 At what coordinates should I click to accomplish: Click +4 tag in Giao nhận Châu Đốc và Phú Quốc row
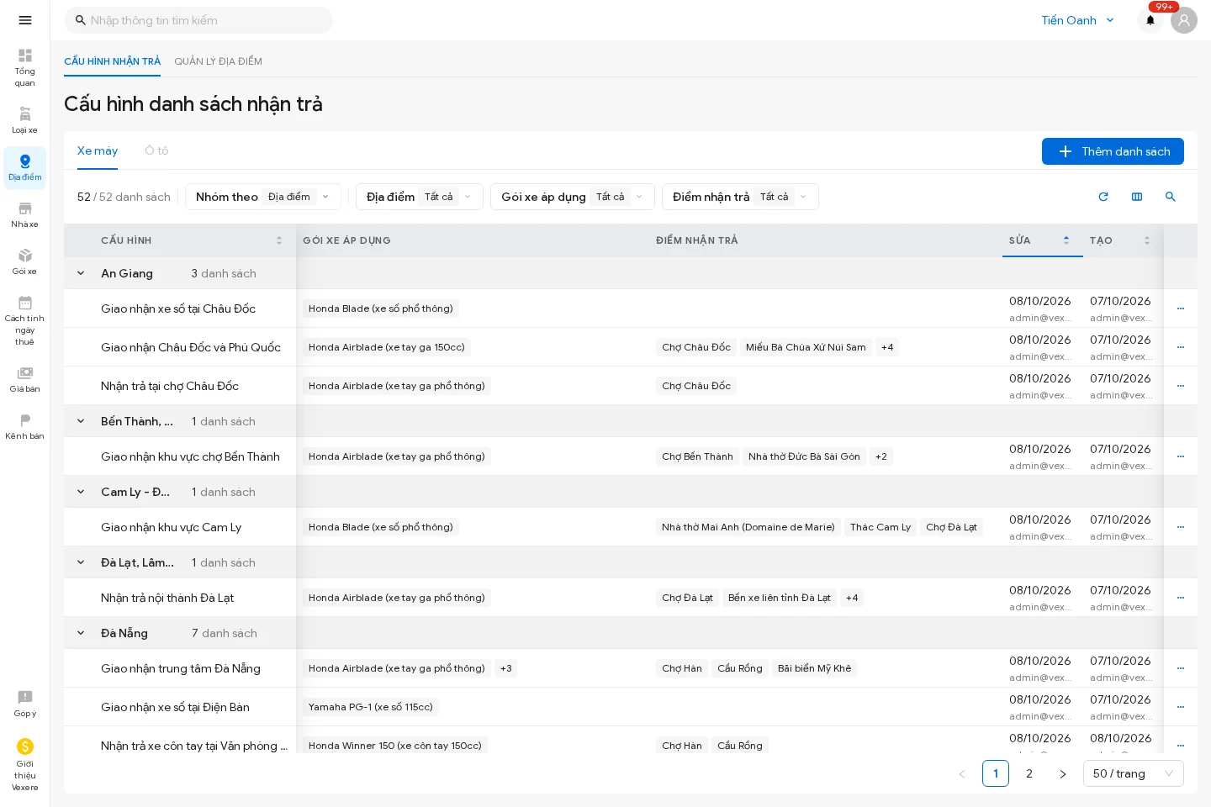click(x=887, y=347)
